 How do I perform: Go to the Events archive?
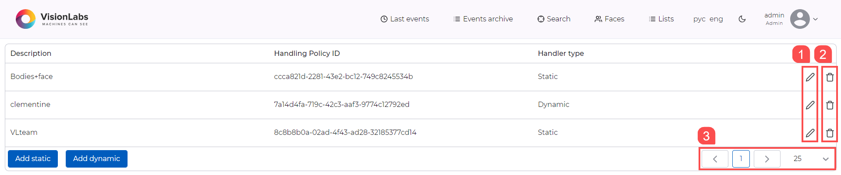click(483, 19)
